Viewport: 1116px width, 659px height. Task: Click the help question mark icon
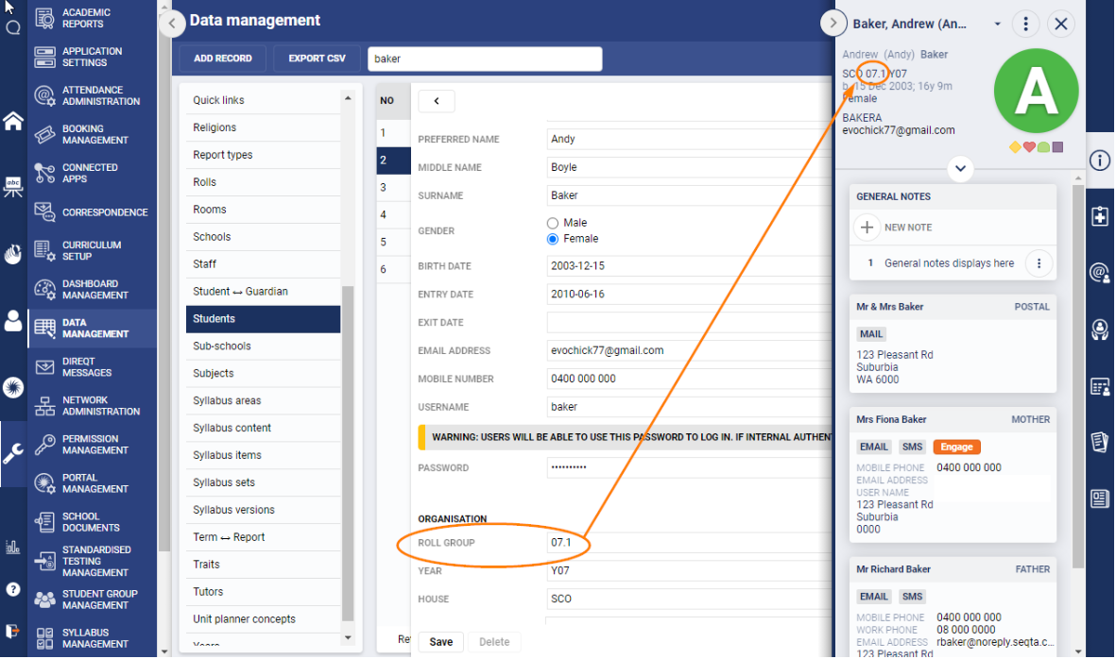[x=13, y=589]
